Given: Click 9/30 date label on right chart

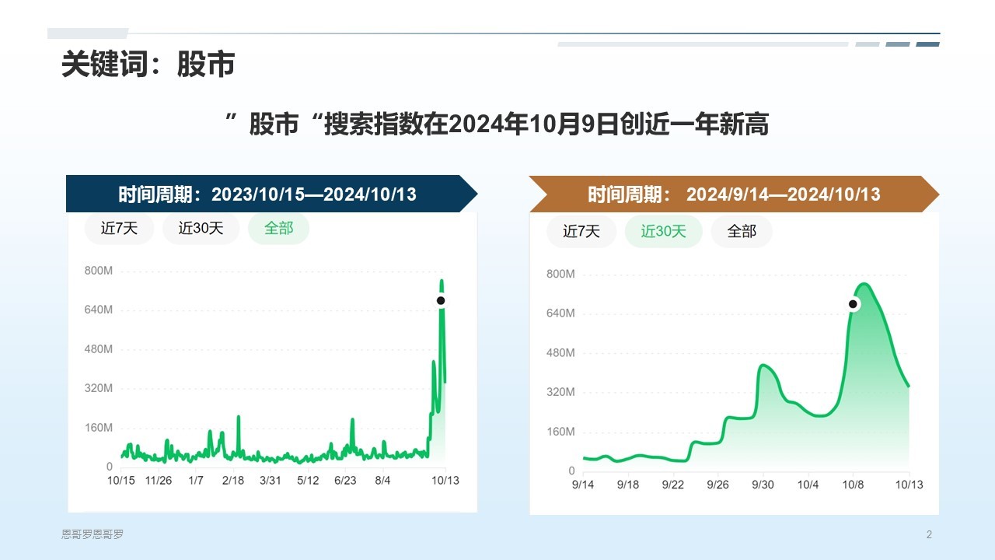Looking at the screenshot, I should (x=763, y=485).
